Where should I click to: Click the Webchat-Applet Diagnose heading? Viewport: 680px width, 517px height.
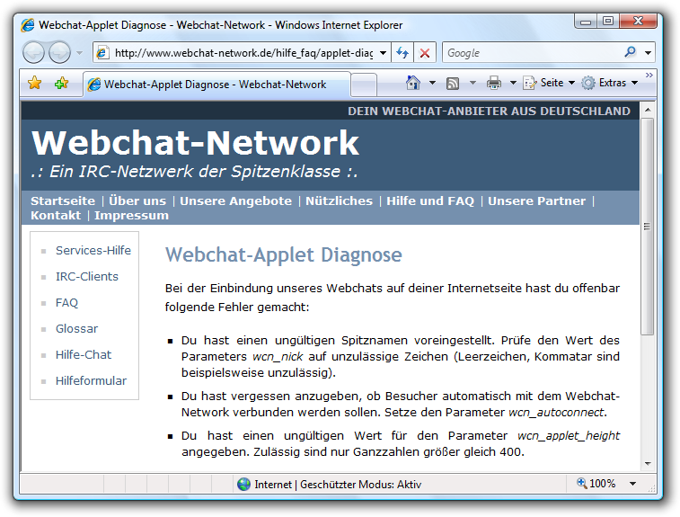284,254
